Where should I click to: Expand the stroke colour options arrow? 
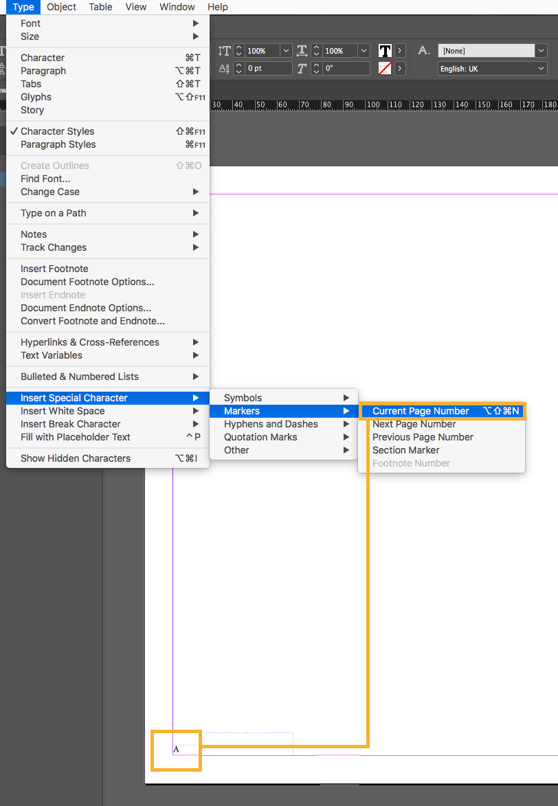pos(401,69)
